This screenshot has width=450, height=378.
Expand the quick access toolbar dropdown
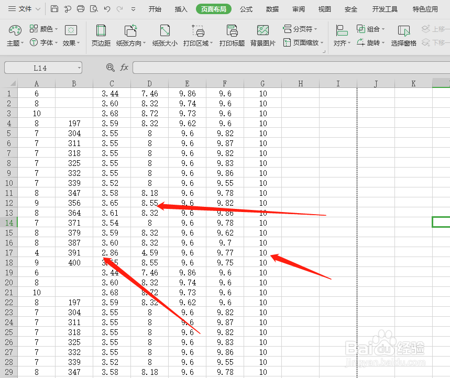(133, 9)
